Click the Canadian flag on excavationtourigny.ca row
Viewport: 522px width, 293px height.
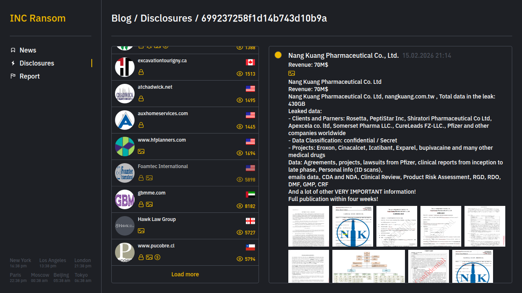click(250, 62)
